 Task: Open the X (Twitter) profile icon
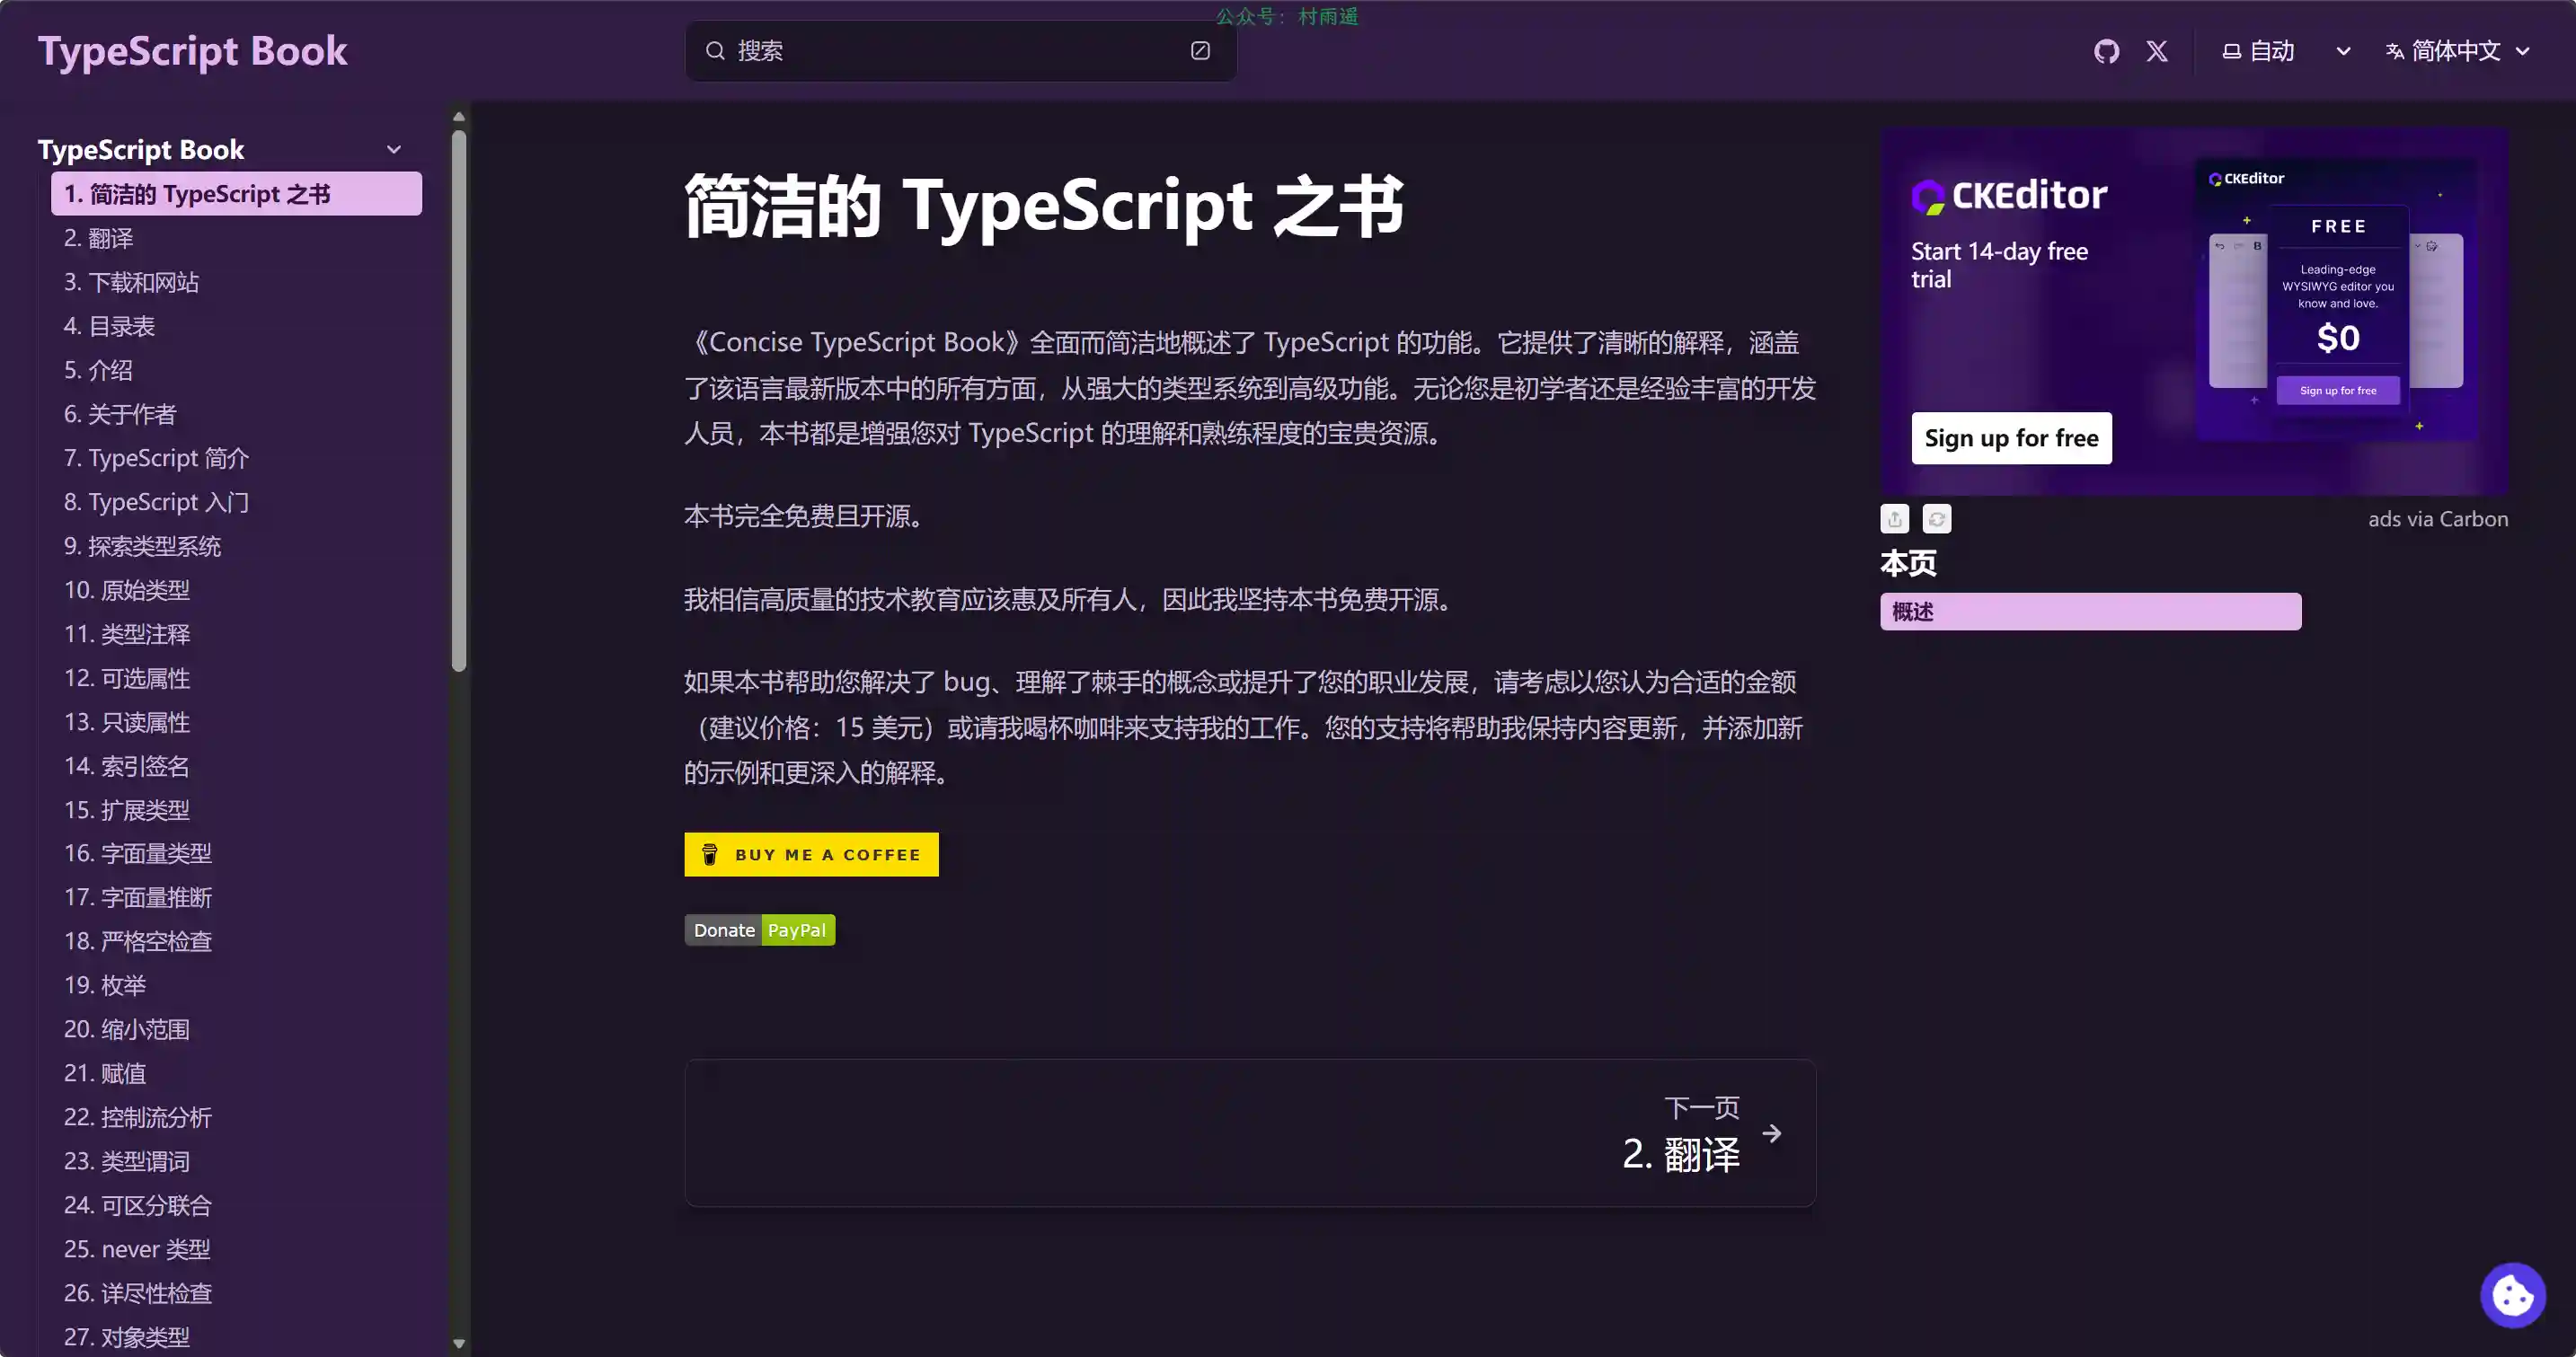(x=2157, y=51)
